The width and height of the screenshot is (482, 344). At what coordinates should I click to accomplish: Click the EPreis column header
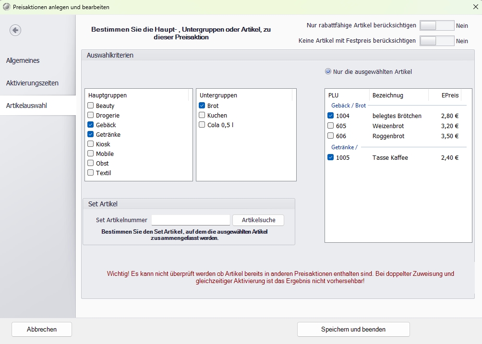pos(450,95)
